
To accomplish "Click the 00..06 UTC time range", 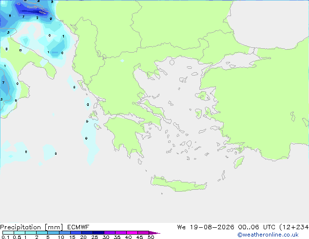I will pos(256,227).
